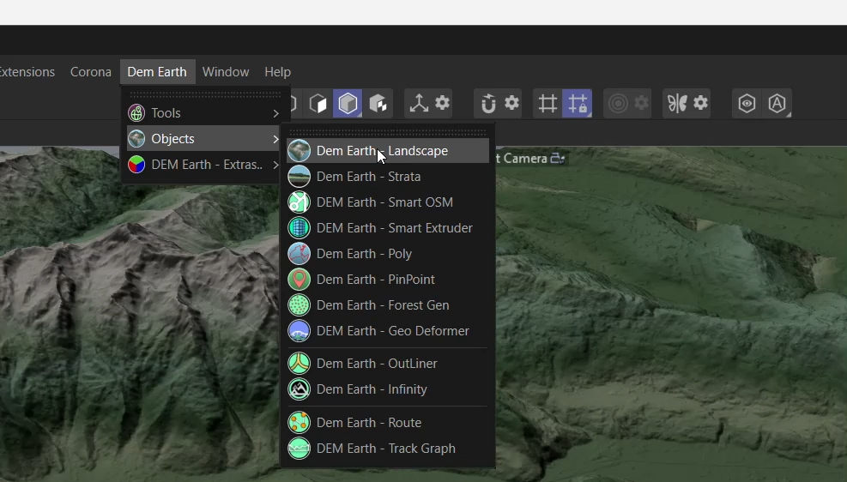Open axis settings gear
The image size is (847, 482).
click(443, 103)
